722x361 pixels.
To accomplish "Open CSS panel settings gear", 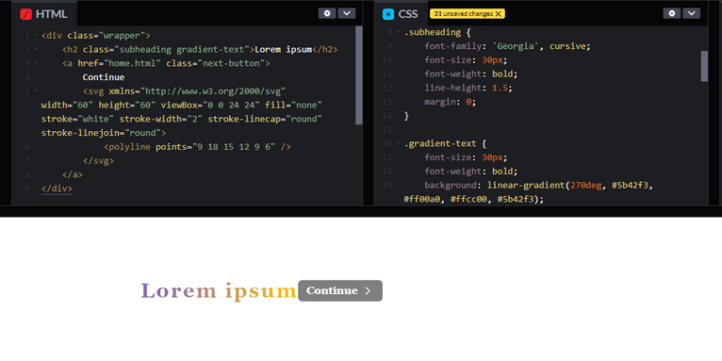I will 672,13.
